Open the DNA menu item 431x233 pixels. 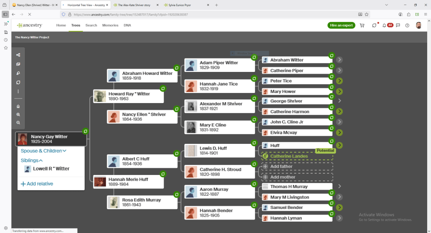click(x=127, y=25)
